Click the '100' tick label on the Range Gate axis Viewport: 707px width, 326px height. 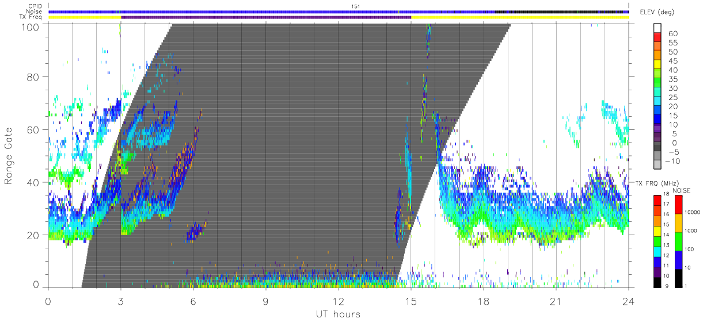tap(31, 26)
